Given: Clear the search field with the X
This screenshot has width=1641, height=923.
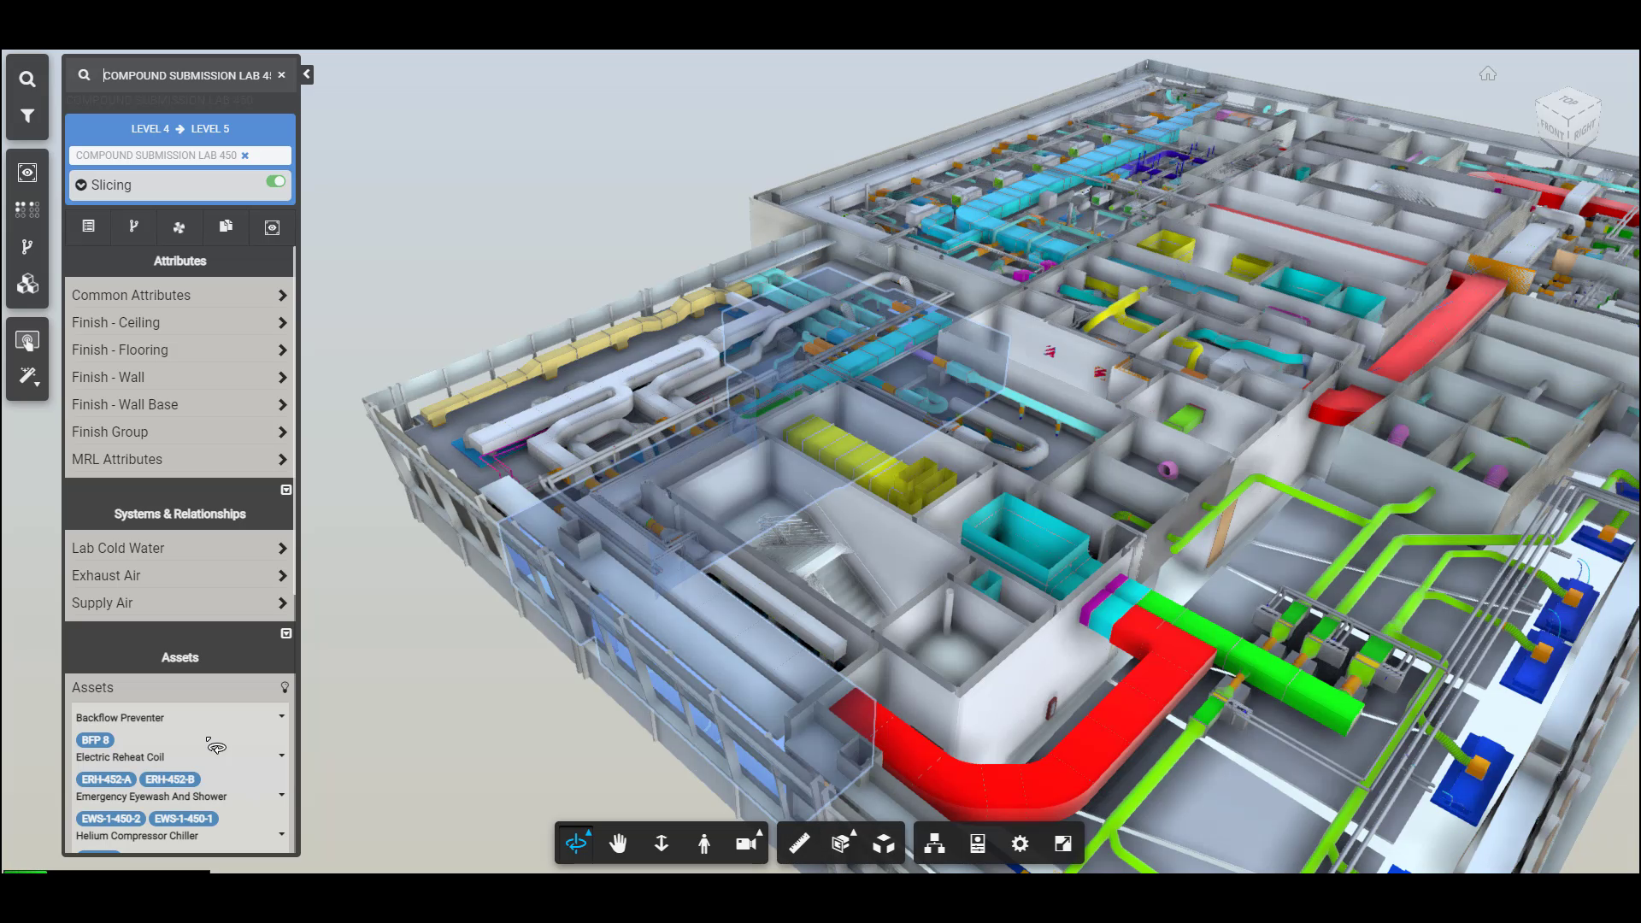Looking at the screenshot, I should [x=281, y=75].
